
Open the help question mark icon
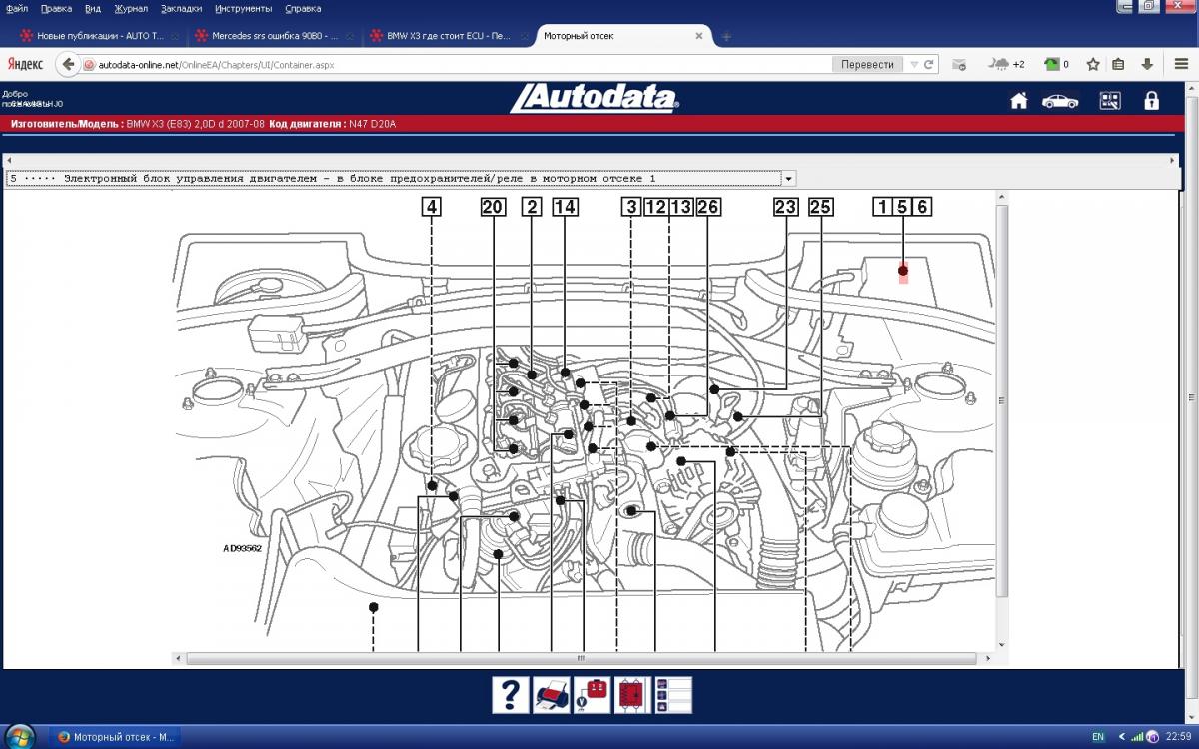pos(511,695)
